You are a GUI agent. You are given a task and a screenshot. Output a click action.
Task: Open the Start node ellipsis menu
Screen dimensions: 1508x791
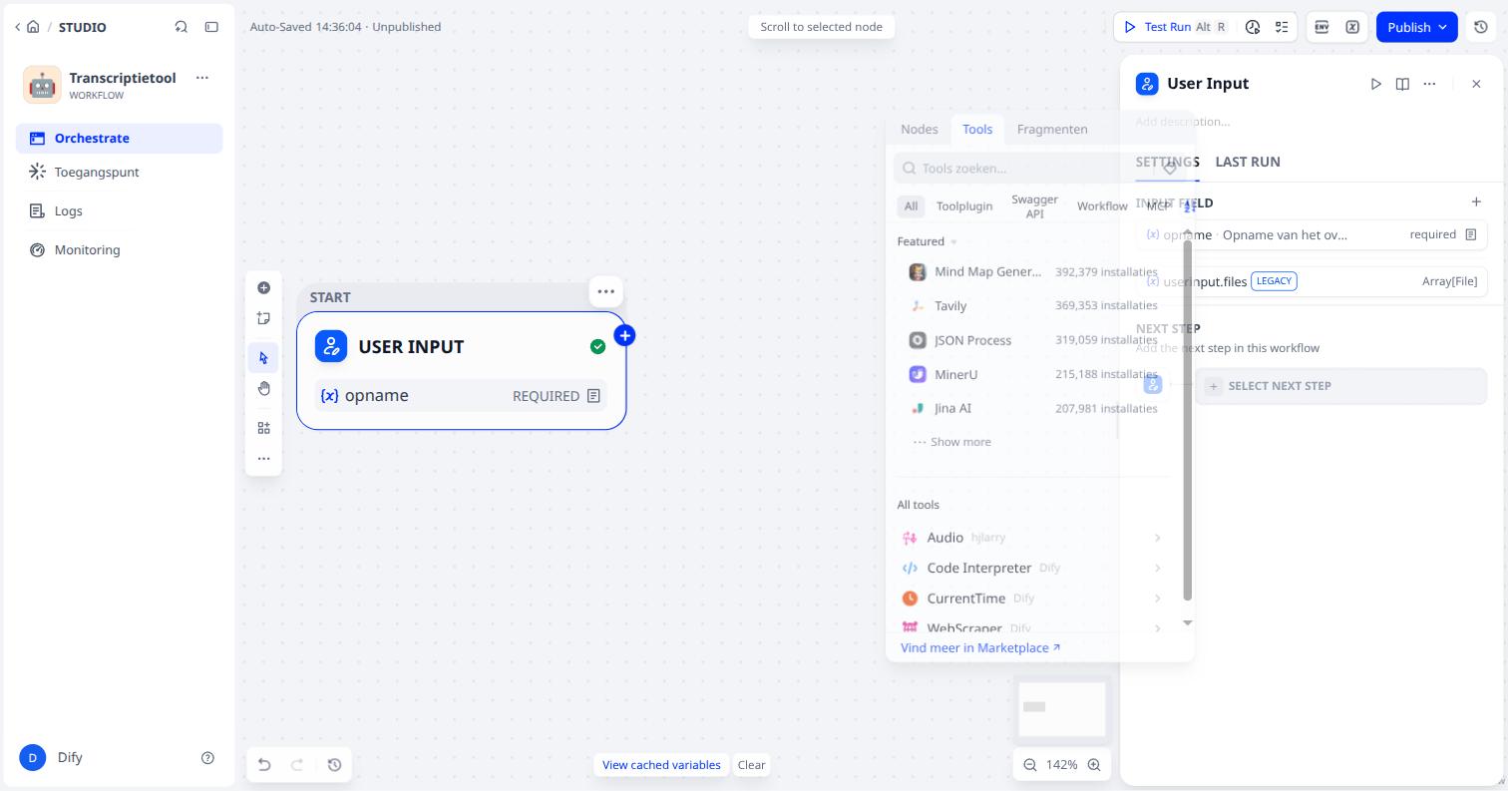[x=605, y=292]
